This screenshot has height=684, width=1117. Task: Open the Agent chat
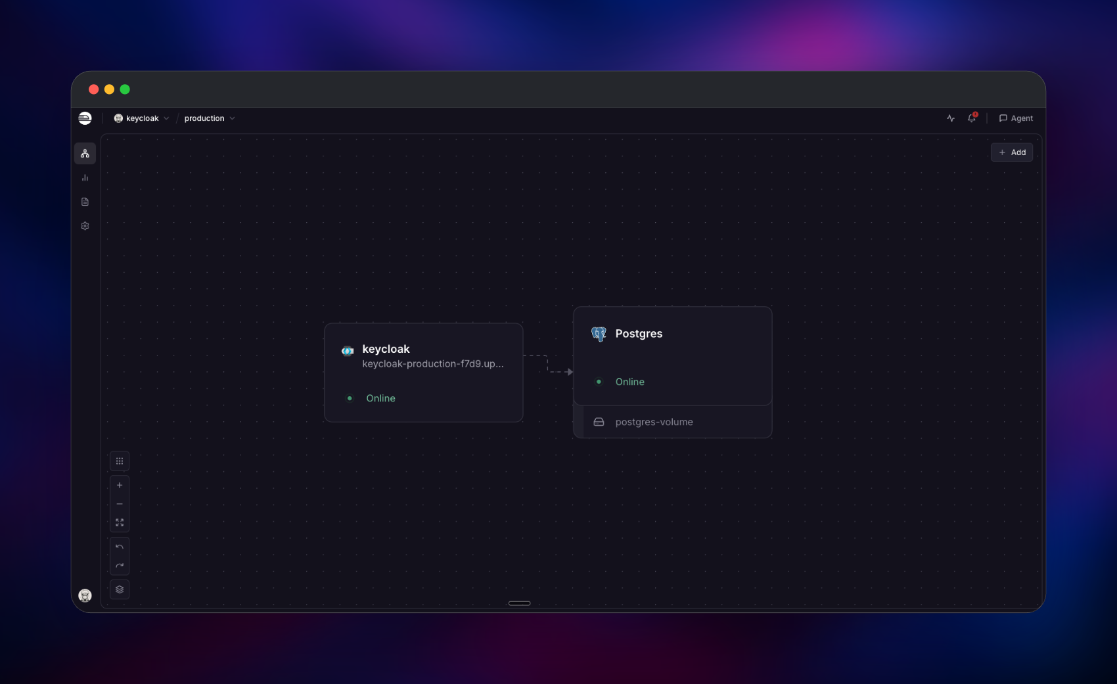coord(1016,118)
